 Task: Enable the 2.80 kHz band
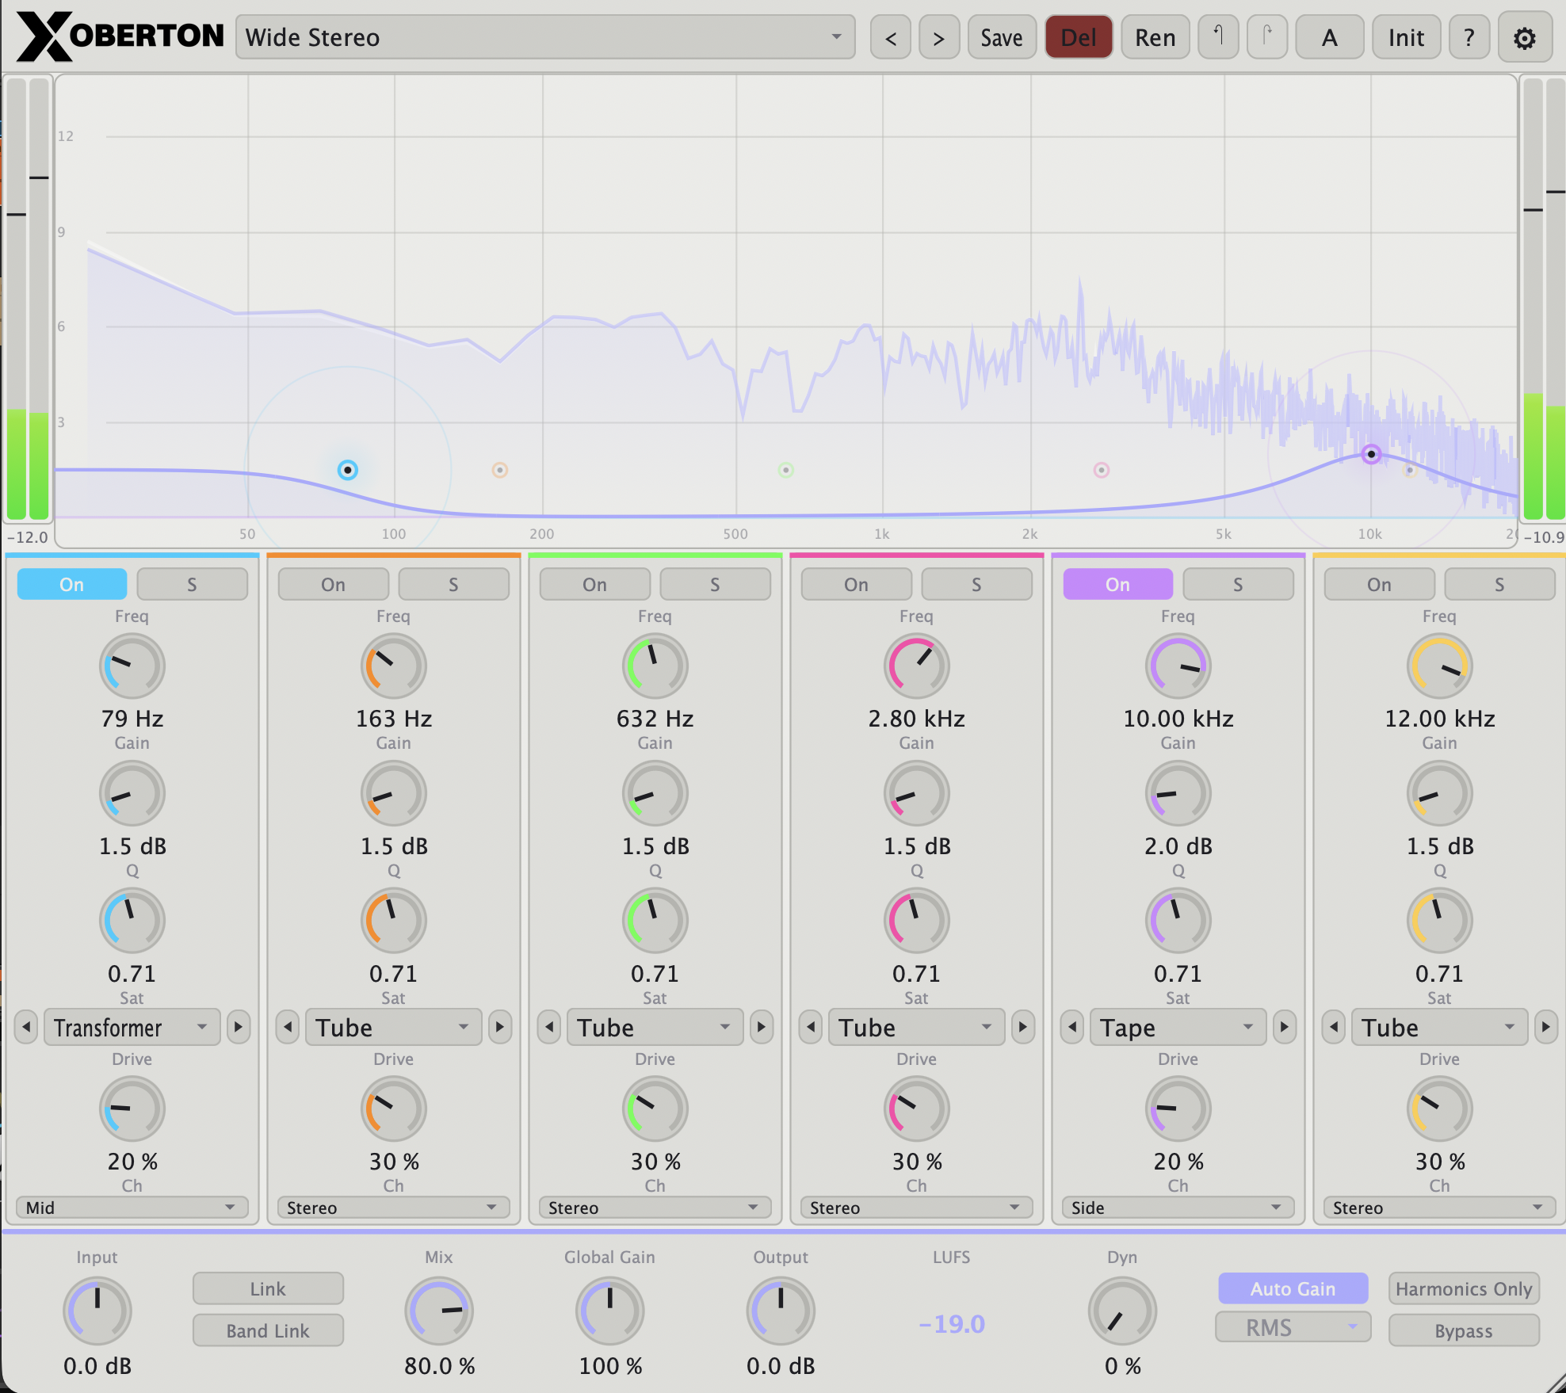point(856,584)
